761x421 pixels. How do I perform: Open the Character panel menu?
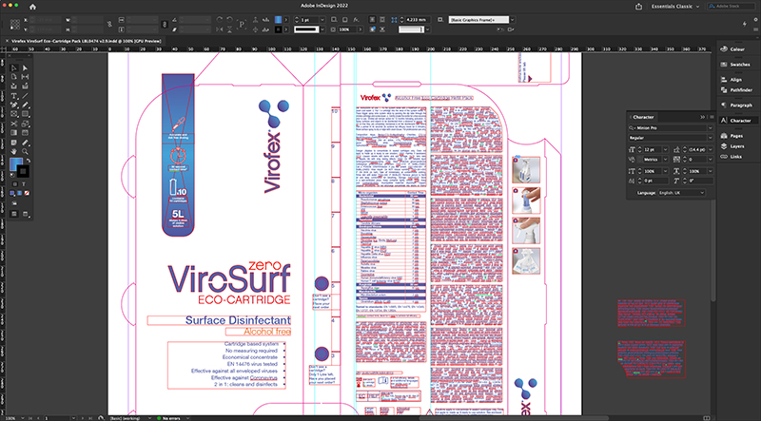point(712,117)
